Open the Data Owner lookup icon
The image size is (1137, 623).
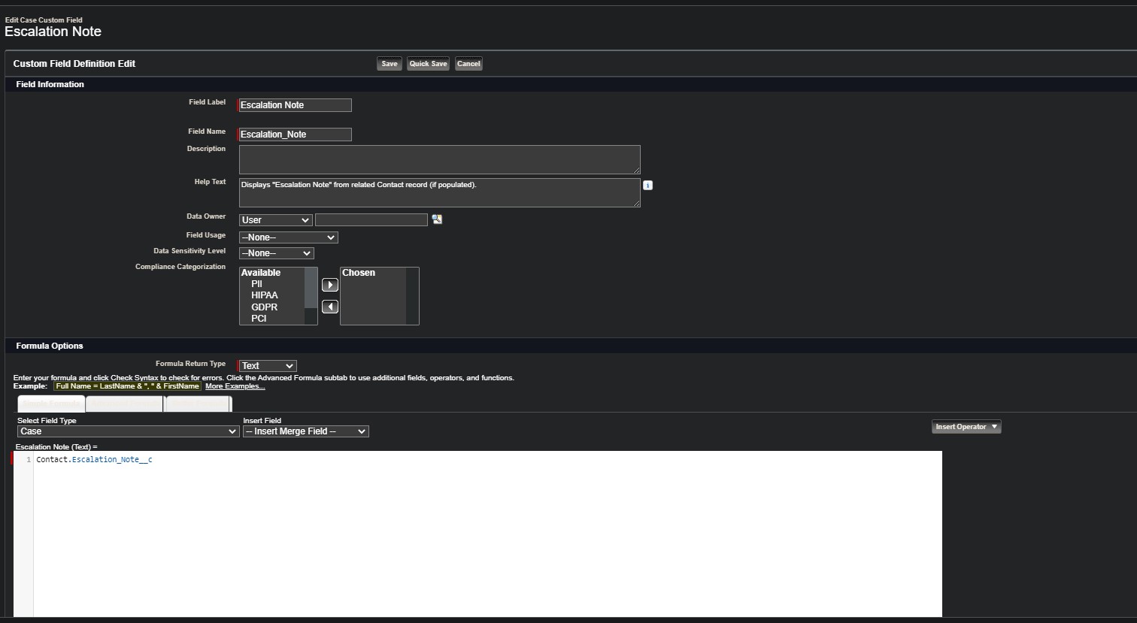tap(437, 219)
